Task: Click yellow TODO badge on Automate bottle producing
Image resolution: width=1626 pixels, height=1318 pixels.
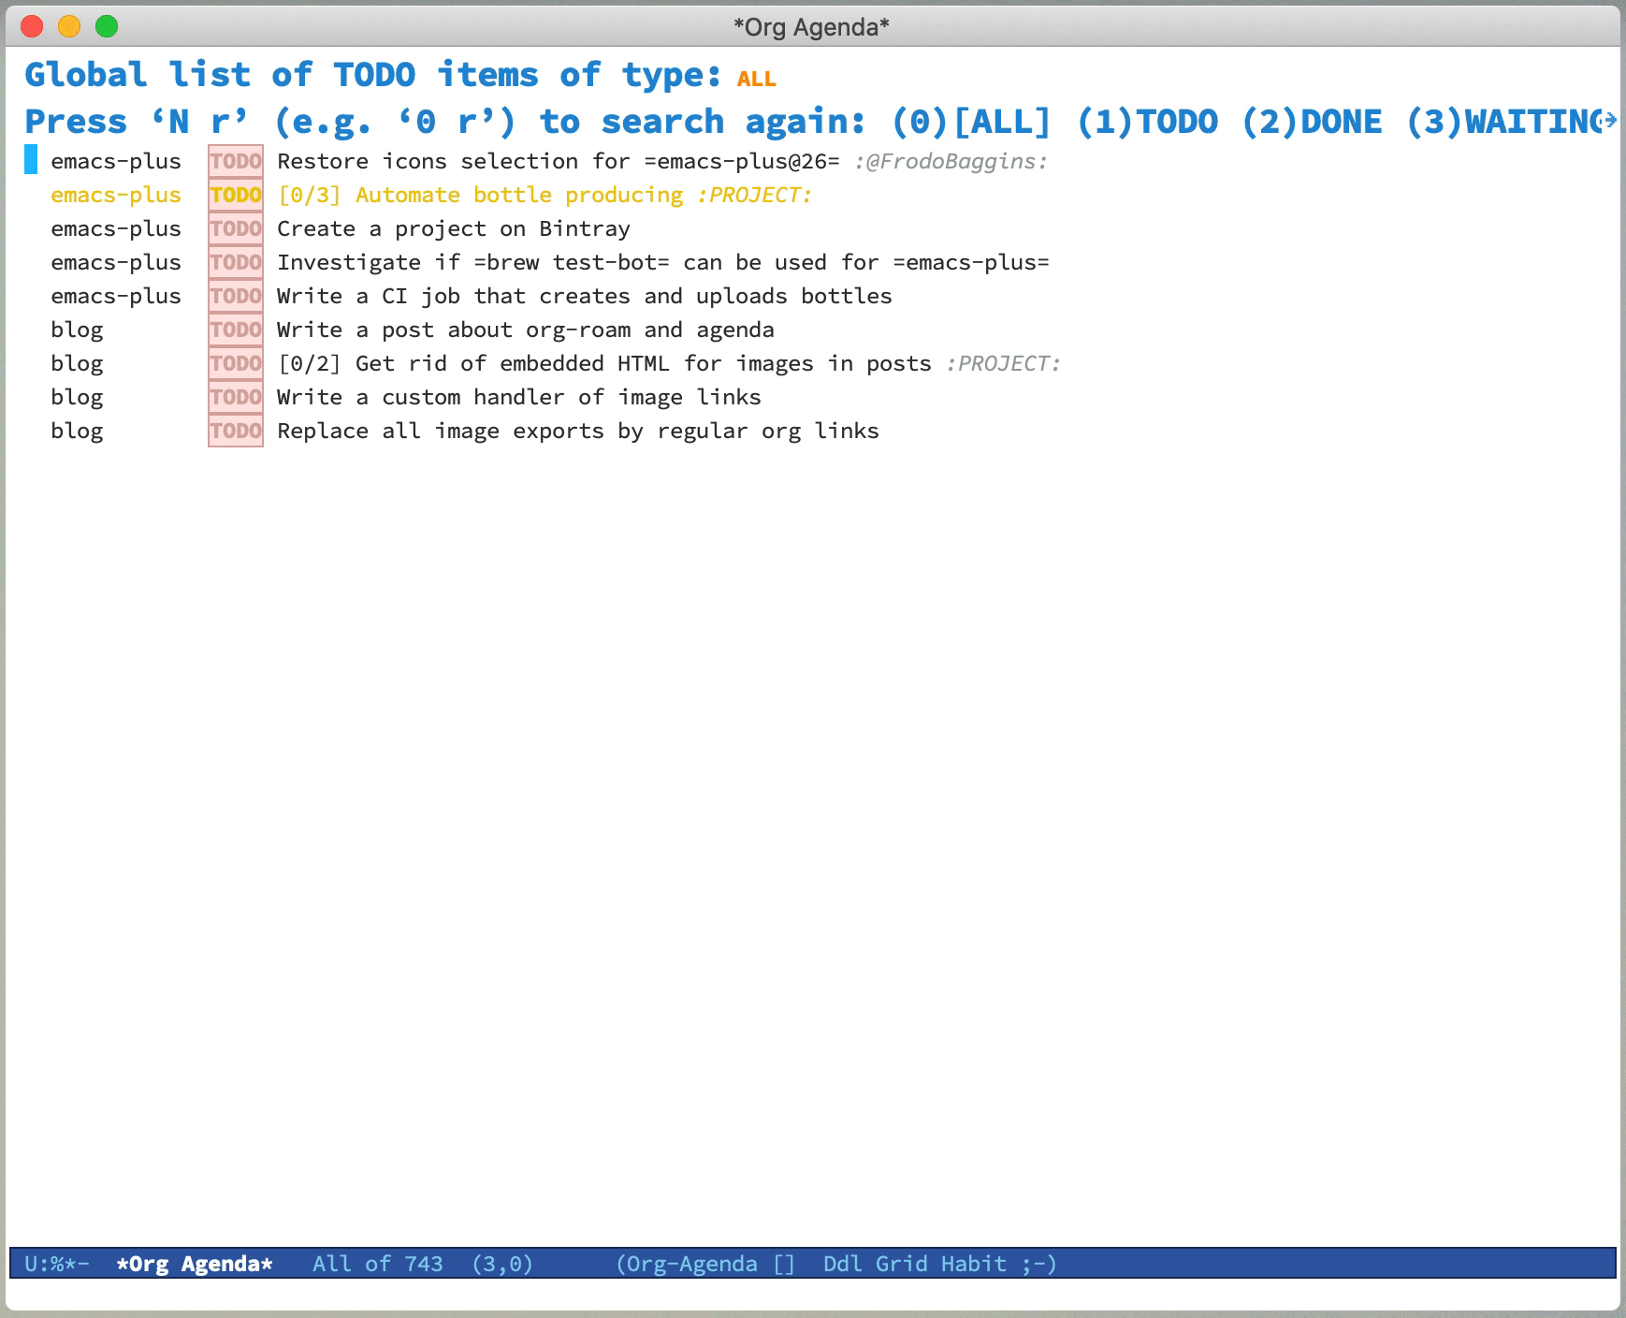Action: point(236,196)
